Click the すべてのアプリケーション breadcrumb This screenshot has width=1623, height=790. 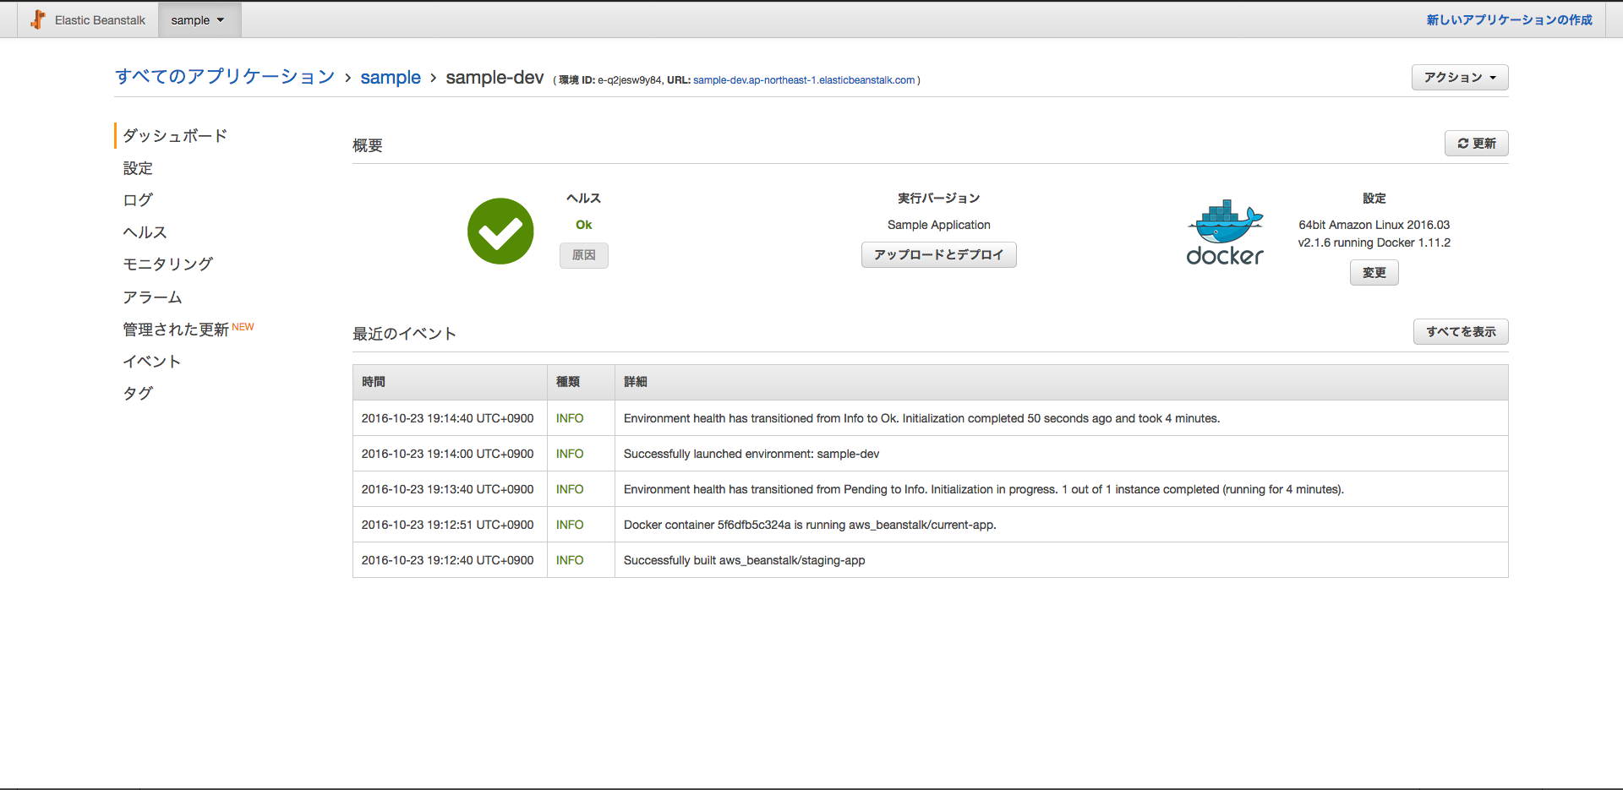pos(224,77)
